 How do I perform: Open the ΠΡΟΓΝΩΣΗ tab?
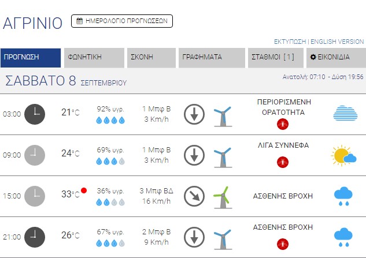[31, 57]
